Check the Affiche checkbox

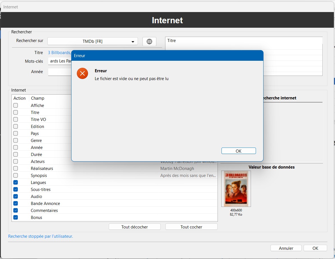click(16, 105)
